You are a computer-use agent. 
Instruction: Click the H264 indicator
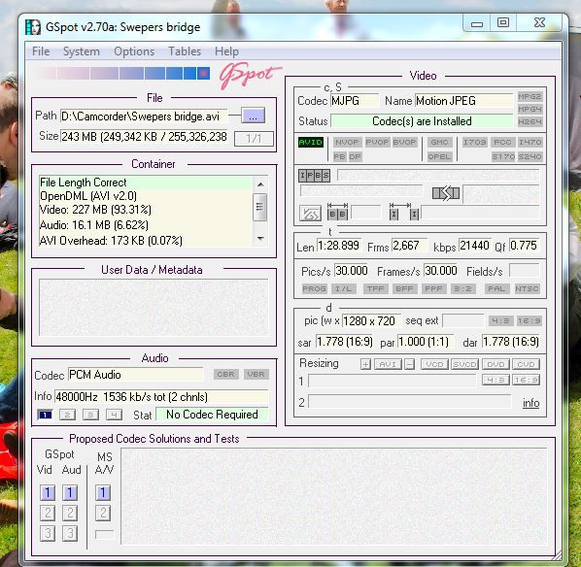tap(530, 121)
